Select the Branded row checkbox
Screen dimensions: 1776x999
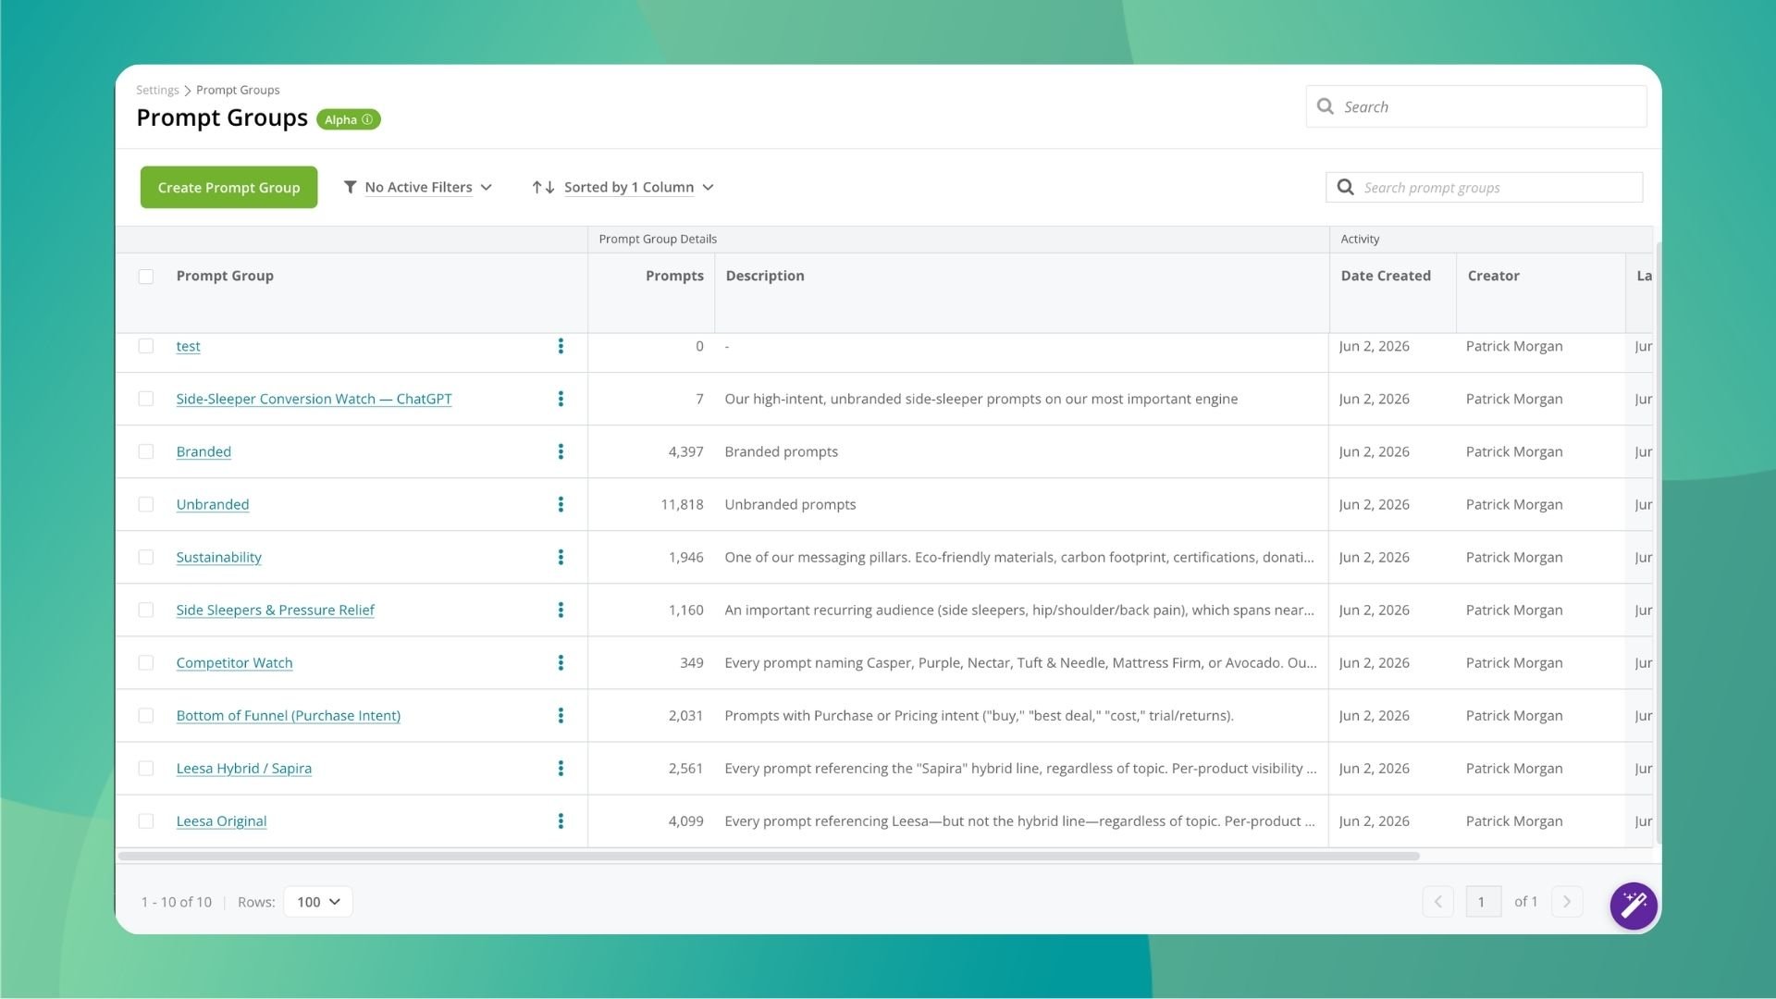146,451
